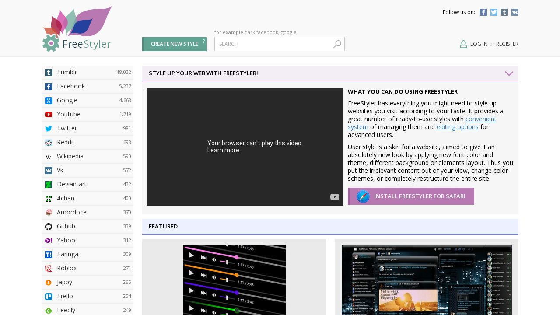Click the Wikipedia W icon in sidebar

[x=49, y=157]
